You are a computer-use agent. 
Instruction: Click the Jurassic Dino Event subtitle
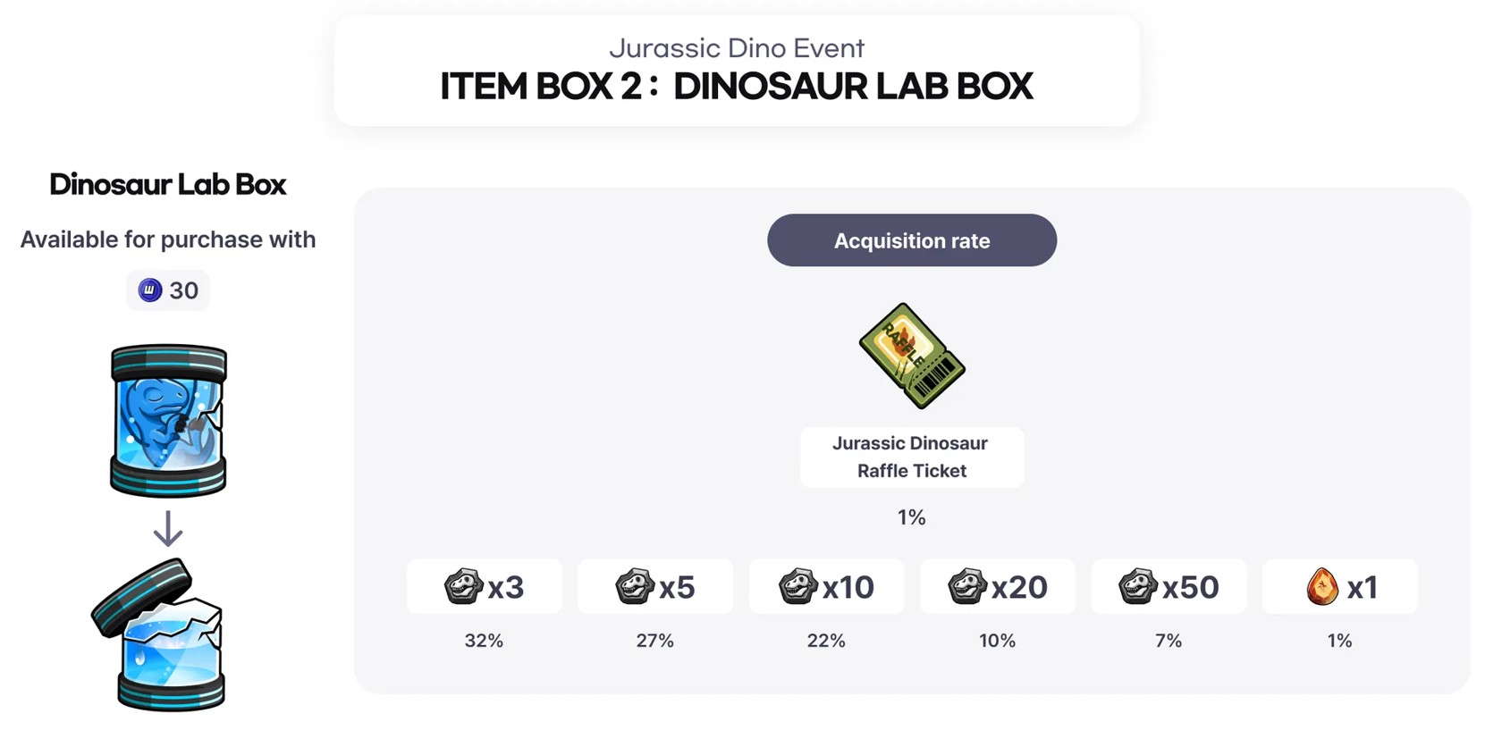737,48
